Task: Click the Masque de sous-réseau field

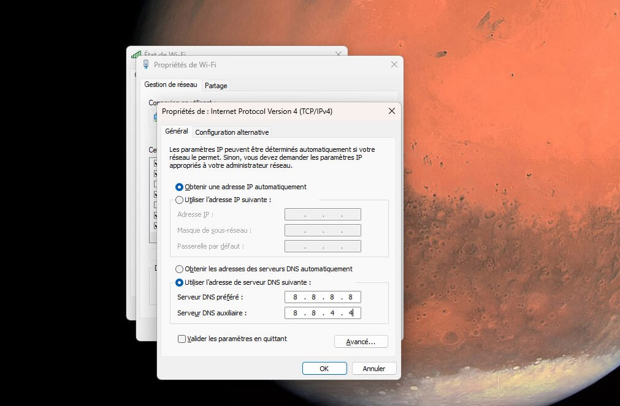Action: pos(323,230)
